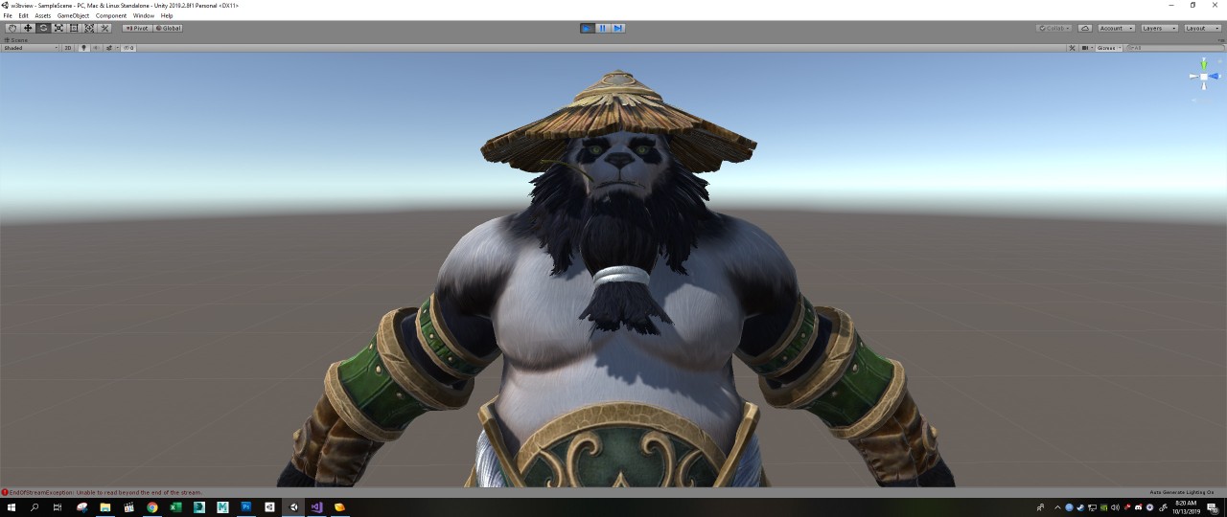Image resolution: width=1227 pixels, height=517 pixels.
Task: Open Excel from the taskbar
Action: (x=175, y=507)
